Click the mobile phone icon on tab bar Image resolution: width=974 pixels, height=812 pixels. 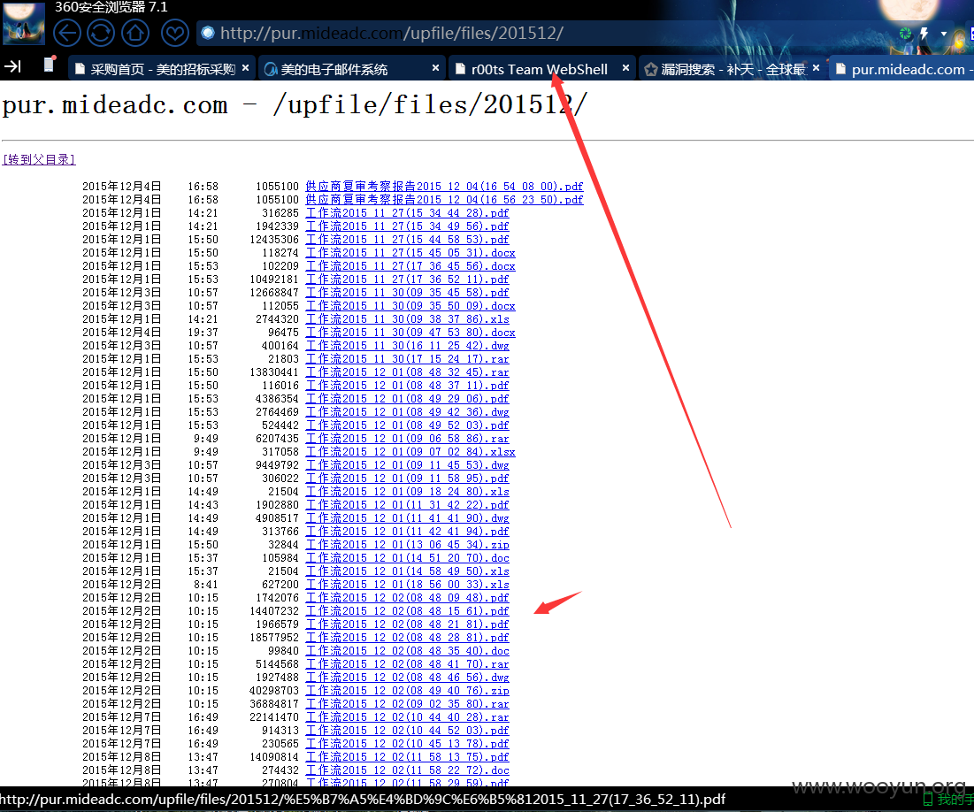pos(49,65)
